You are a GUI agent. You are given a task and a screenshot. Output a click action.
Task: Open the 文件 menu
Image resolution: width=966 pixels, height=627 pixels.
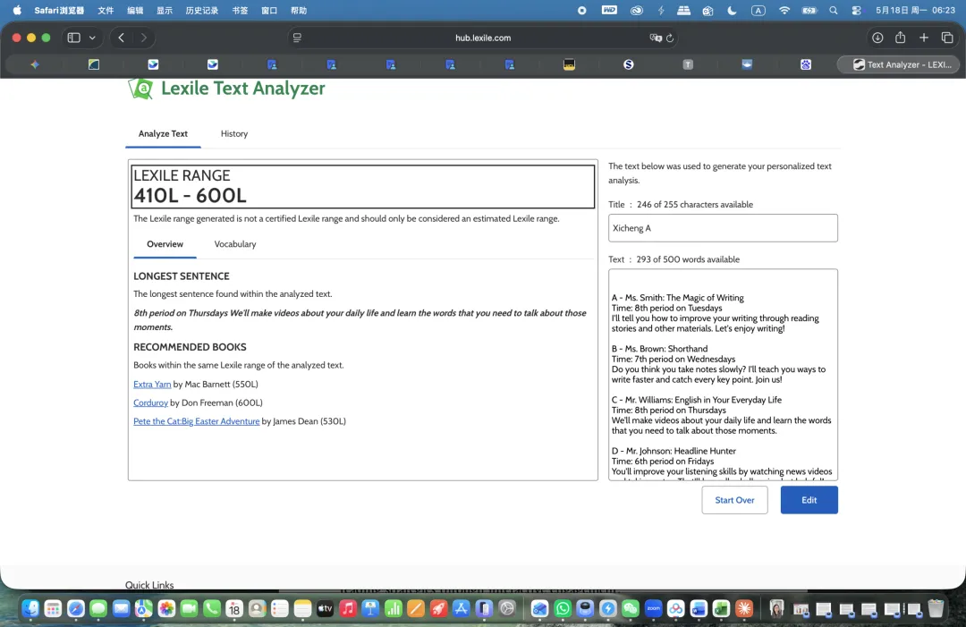106,10
